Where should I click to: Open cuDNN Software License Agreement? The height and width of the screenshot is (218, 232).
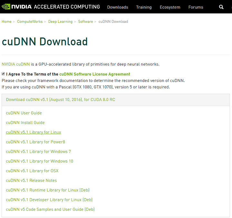click(x=95, y=74)
